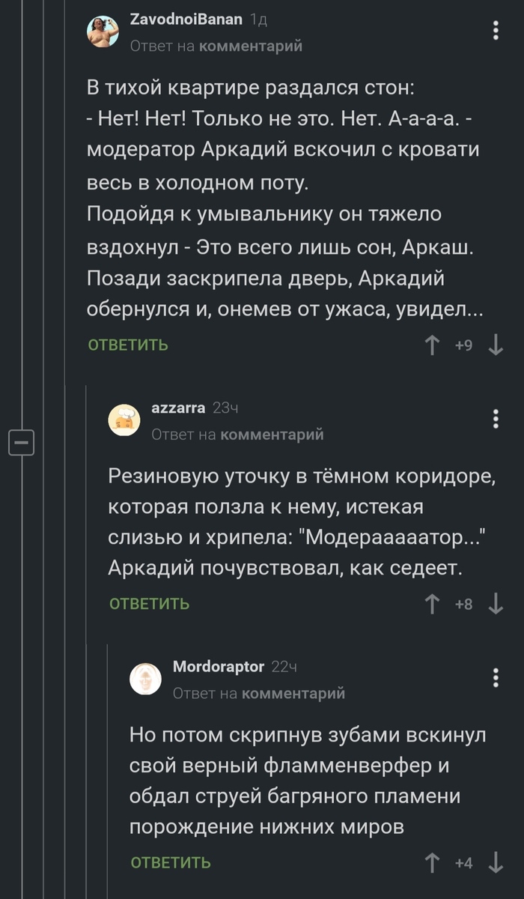This screenshot has height=899, width=524.
Task: Downvote azzarra's comment
Action: pyautogui.click(x=495, y=604)
